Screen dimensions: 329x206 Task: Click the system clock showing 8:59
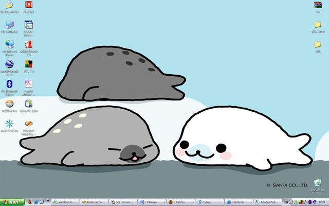[x=322, y=202]
